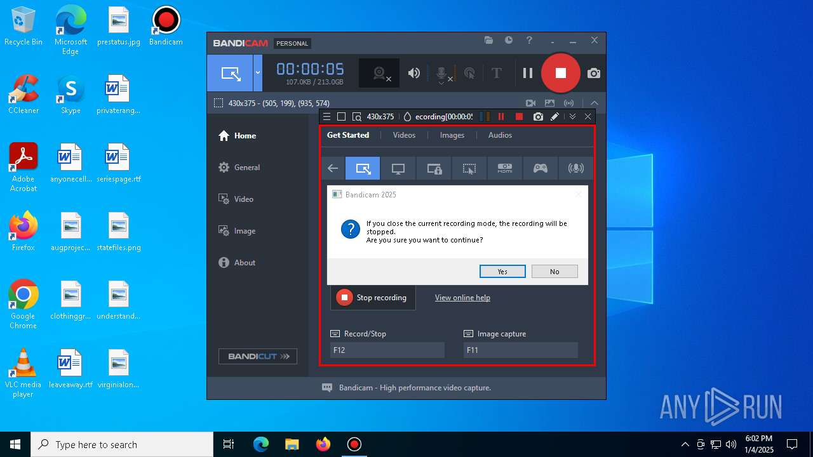The image size is (813, 457).
Task: Select the fullscreen monitor mode icon
Action: coord(398,168)
